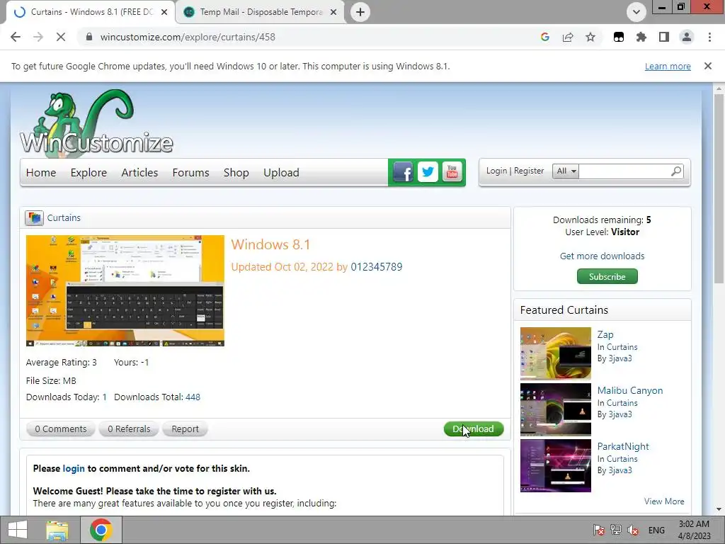This screenshot has width=725, height=544.
Task: Click the muted volume tray icon
Action: pyautogui.click(x=633, y=530)
